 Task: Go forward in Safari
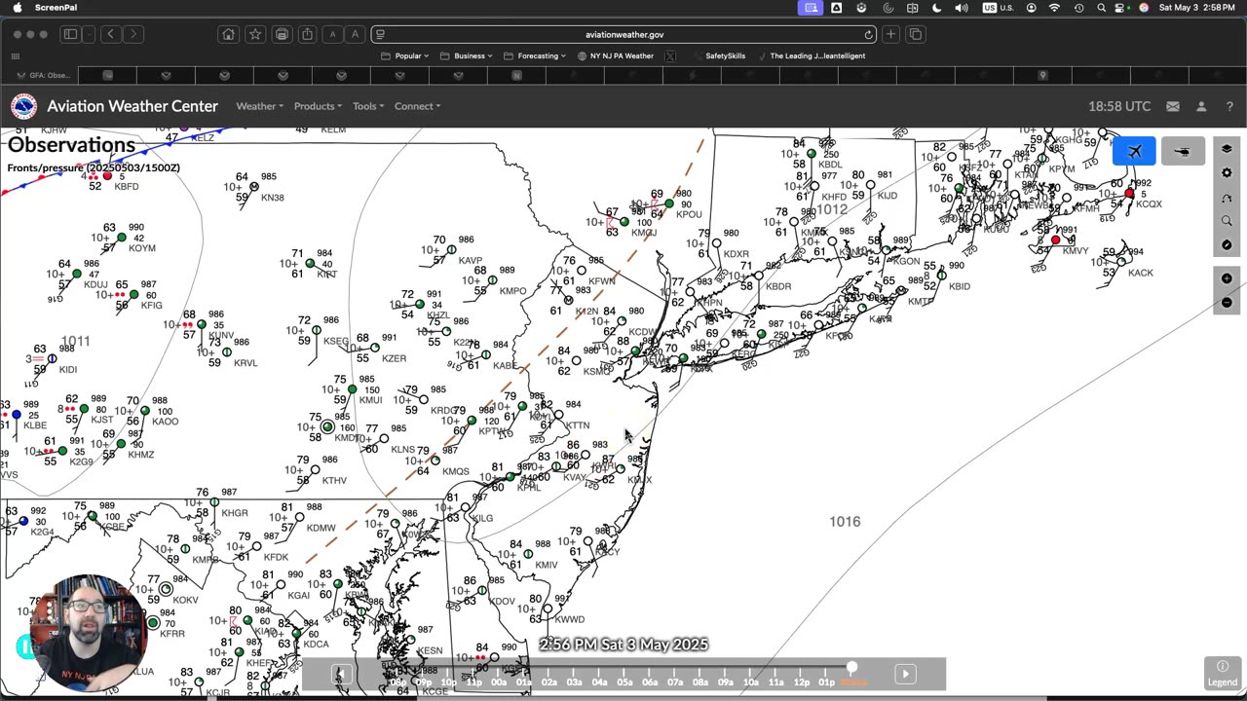133,34
